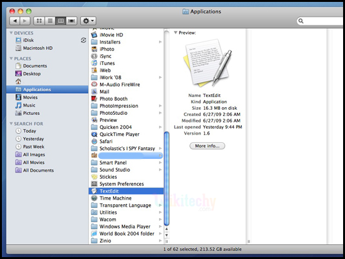Collapse the DEVICES sidebar section
This screenshot has height=259, width=345.
(11, 33)
